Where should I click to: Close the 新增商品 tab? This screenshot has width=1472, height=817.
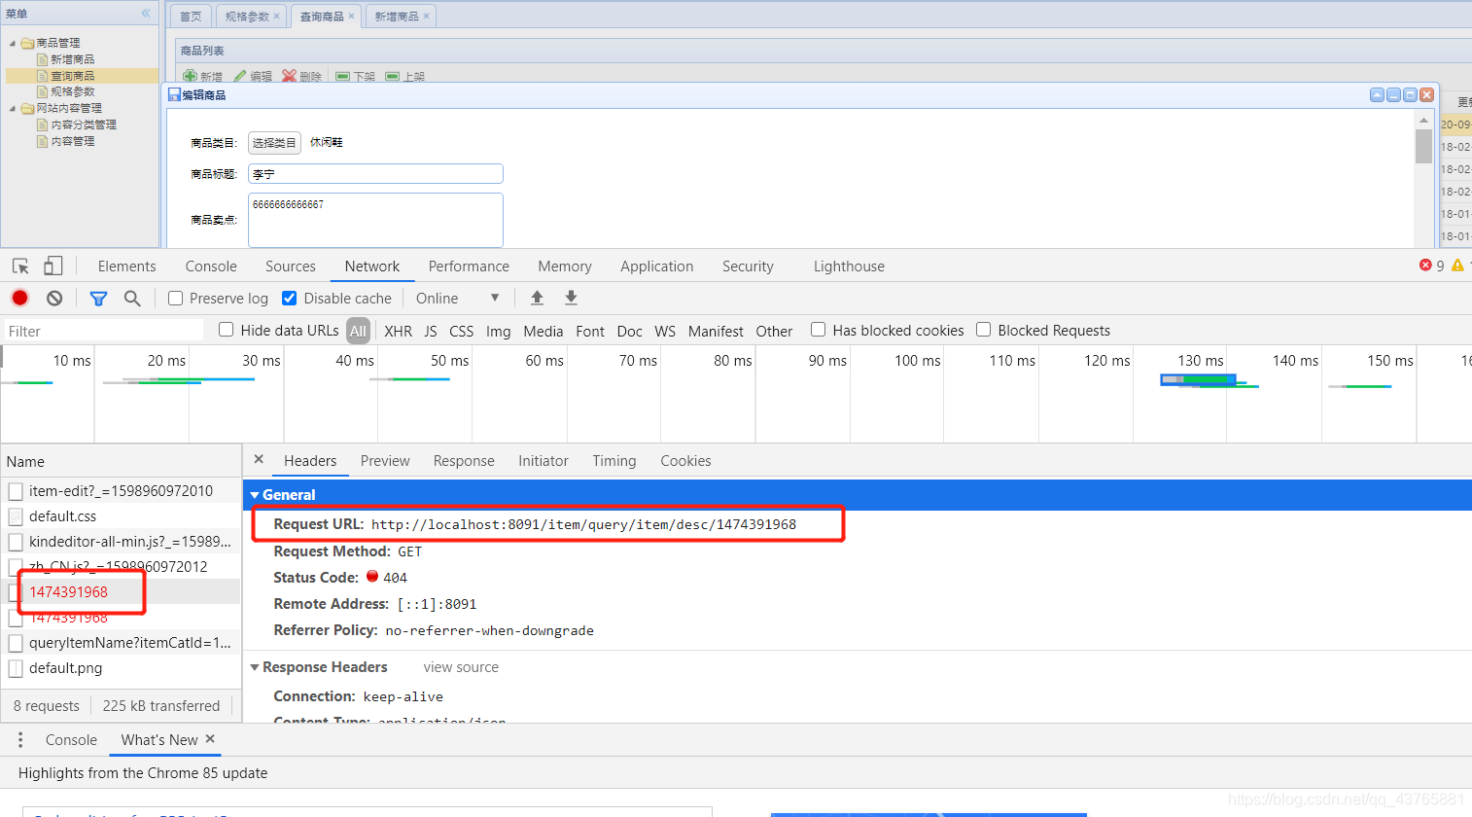426,17
